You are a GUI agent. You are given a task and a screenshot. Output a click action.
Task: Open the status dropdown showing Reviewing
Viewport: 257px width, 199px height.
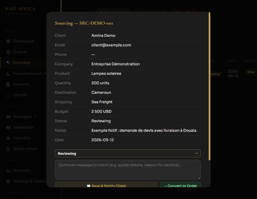128,153
